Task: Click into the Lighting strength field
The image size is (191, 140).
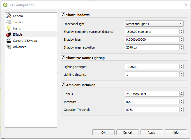Action: point(151,67)
